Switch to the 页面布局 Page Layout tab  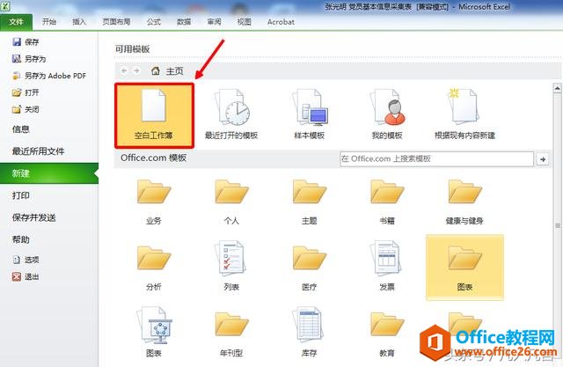coord(116,22)
